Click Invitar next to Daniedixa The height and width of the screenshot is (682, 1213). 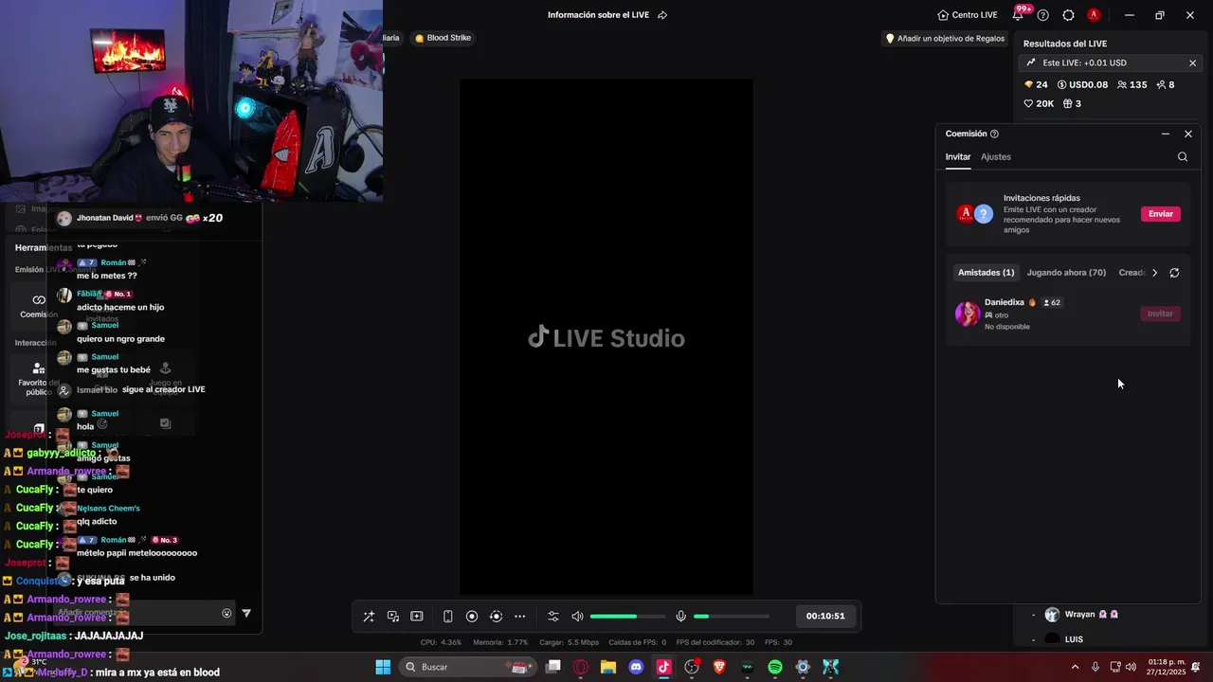coord(1161,314)
